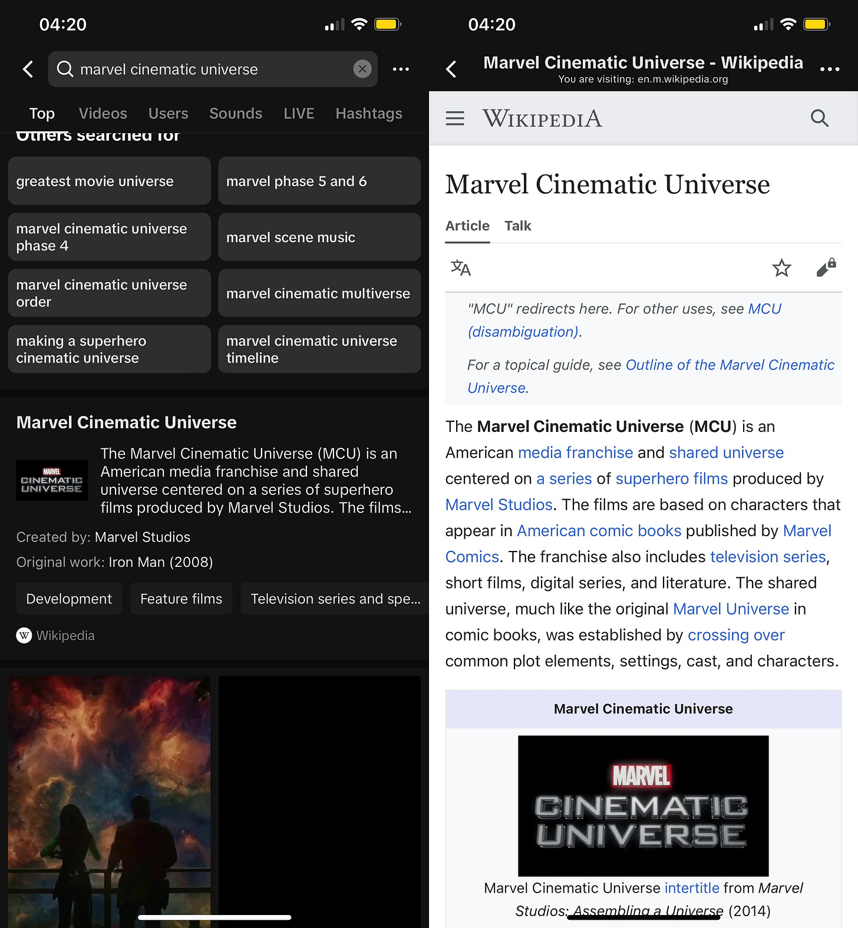Search 'marvel phase 5 and 6' suggestion
Image resolution: width=858 pixels, height=928 pixels.
[319, 181]
